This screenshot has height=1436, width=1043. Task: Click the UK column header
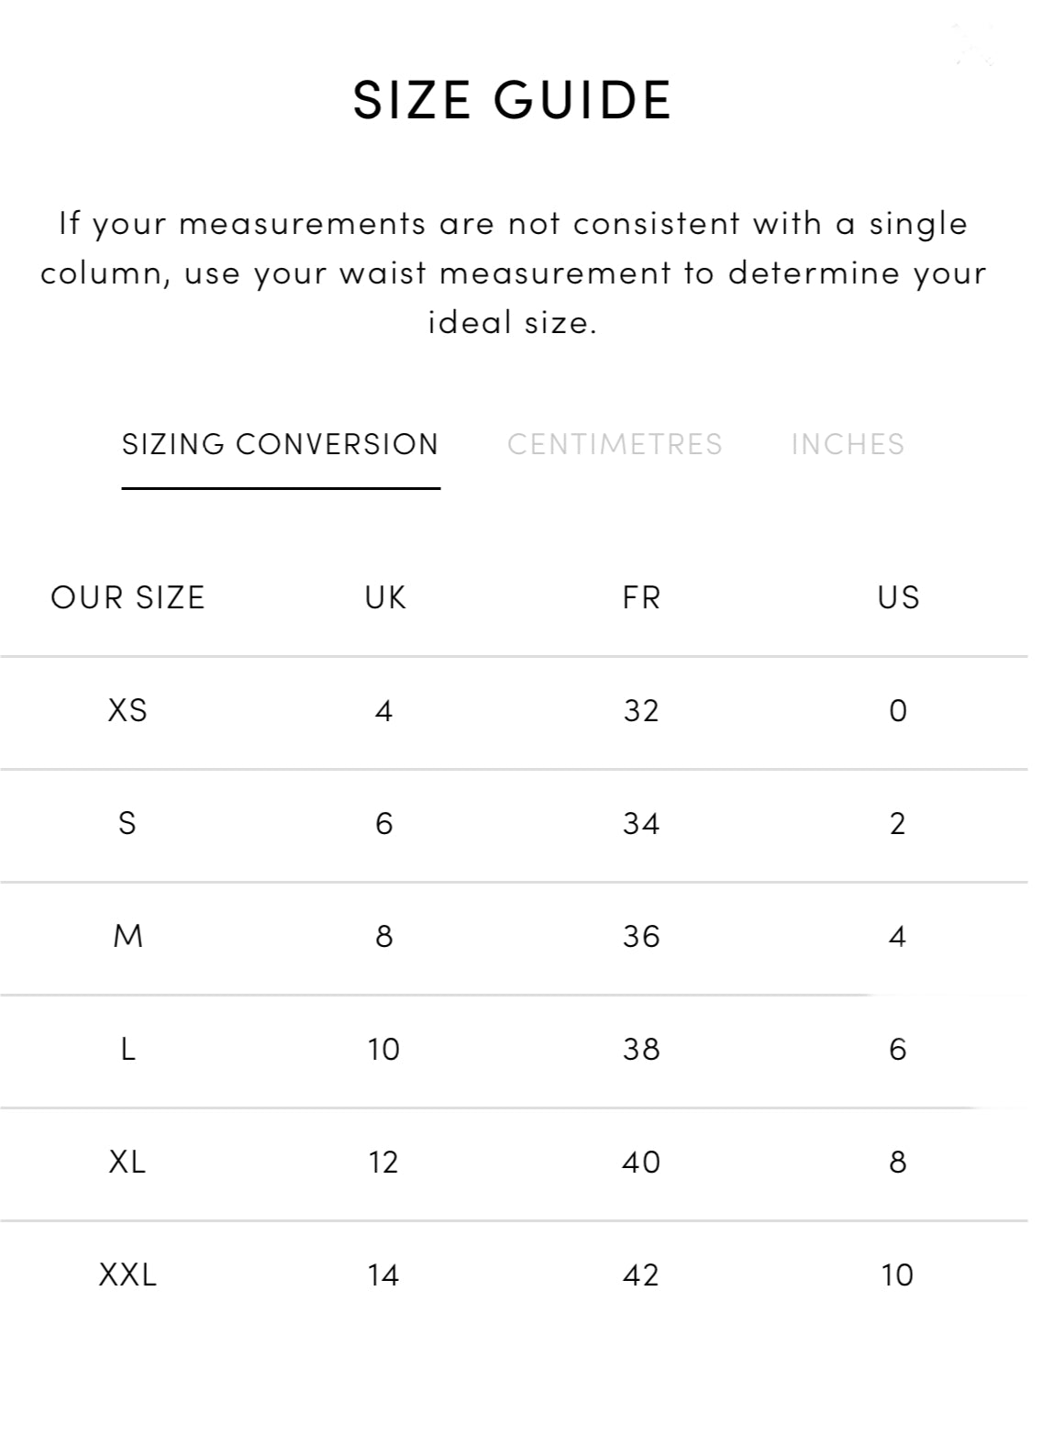coord(384,597)
